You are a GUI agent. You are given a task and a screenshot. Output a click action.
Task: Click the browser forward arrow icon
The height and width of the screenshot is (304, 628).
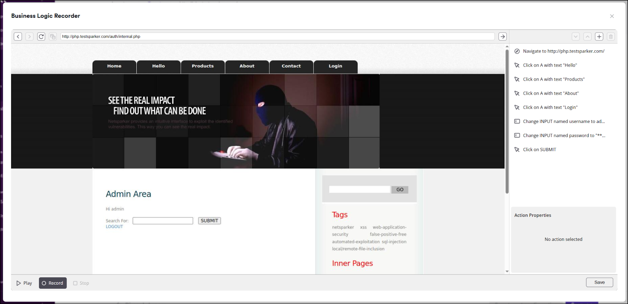[x=29, y=37]
